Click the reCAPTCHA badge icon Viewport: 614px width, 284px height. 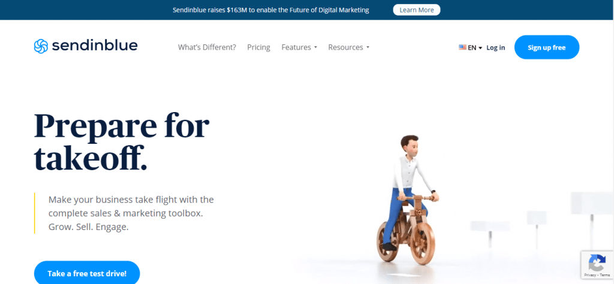(x=597, y=262)
